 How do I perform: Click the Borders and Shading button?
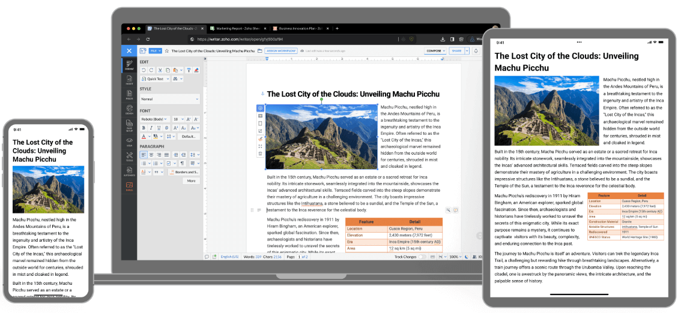[184, 172]
